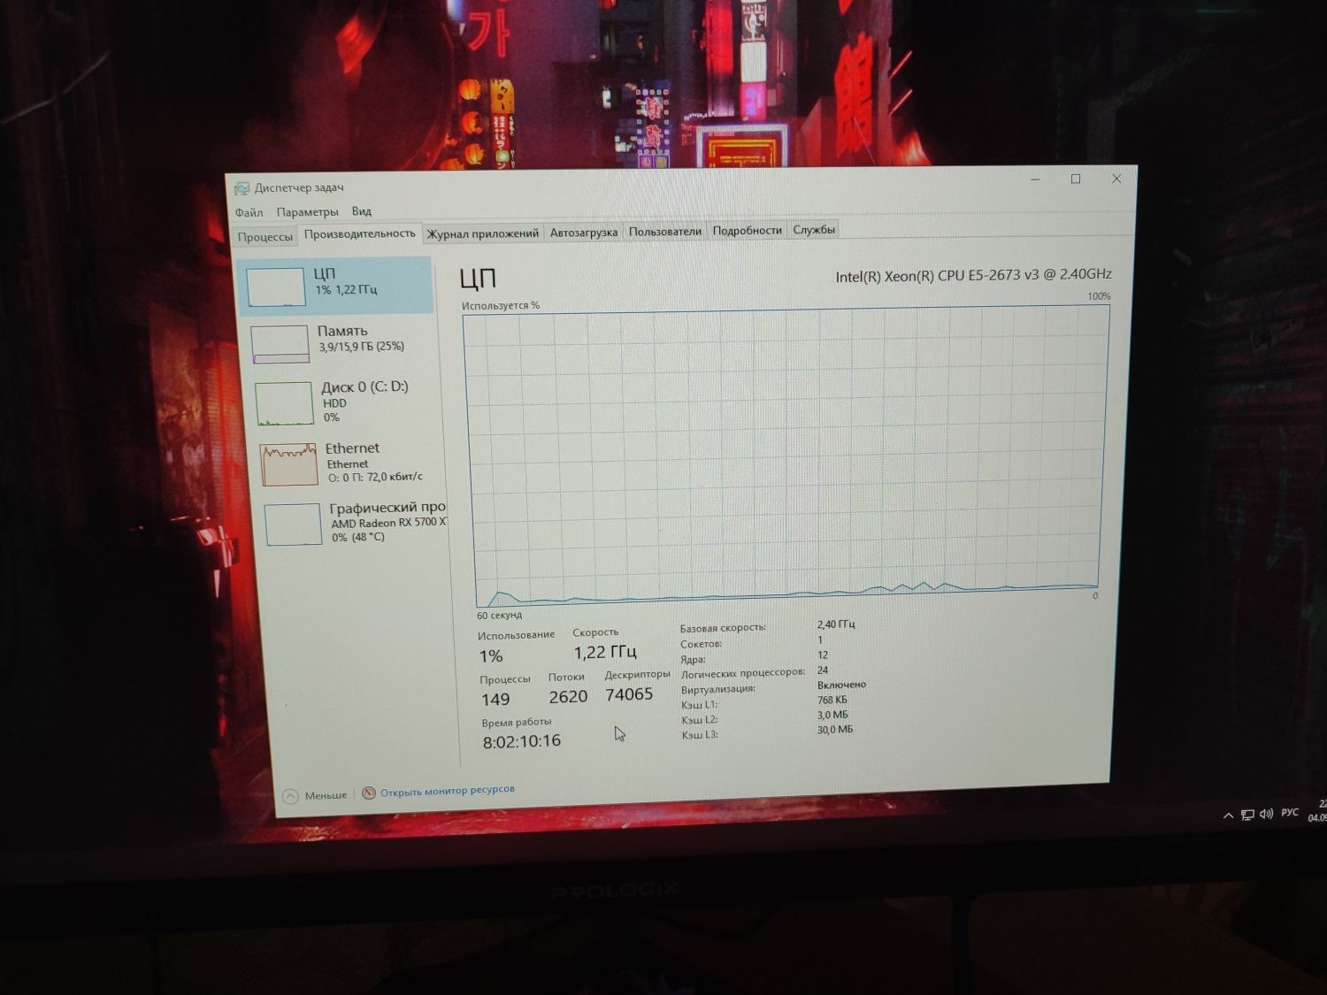
Task: Click AMD Radeon RX 5700 text
Action: (x=388, y=523)
